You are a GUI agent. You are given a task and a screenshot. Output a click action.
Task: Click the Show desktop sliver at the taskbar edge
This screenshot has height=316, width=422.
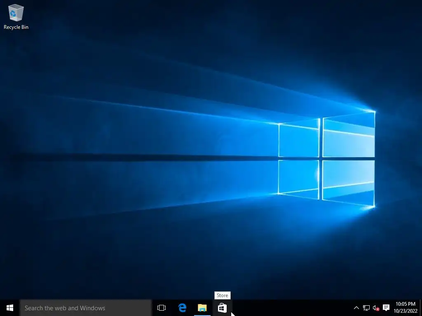pyautogui.click(x=421, y=308)
